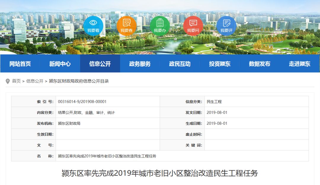The image size is (320, 185).
Task: Click the red 我要问 chat icon
Action: pos(193,25)
